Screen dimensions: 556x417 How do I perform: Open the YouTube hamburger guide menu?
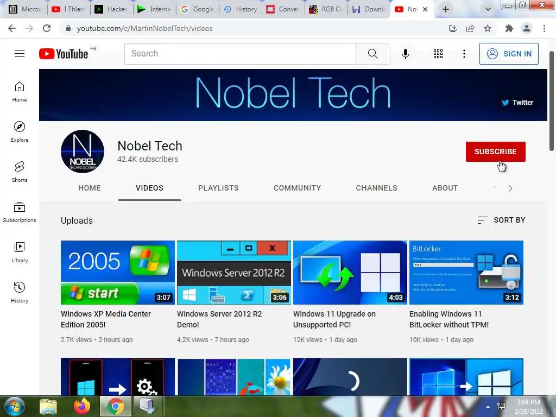(x=20, y=54)
